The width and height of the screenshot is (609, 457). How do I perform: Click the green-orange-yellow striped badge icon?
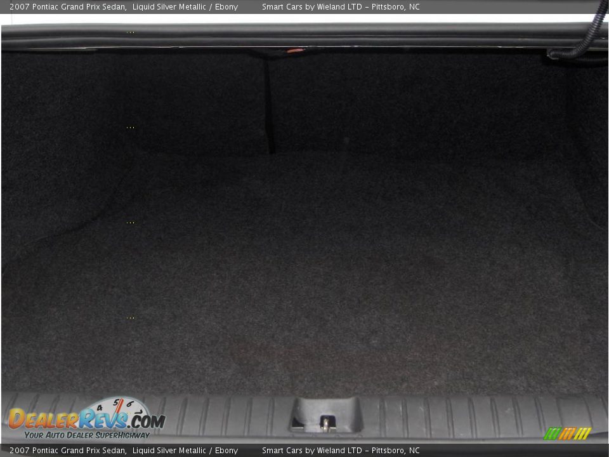(x=567, y=434)
